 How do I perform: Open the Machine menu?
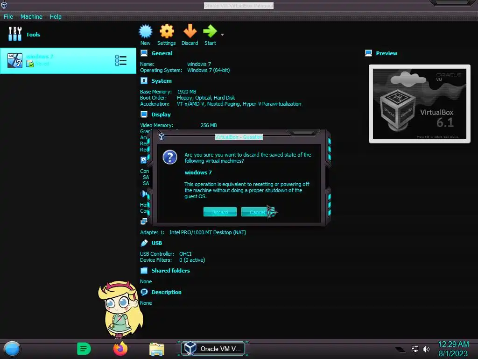[31, 16]
